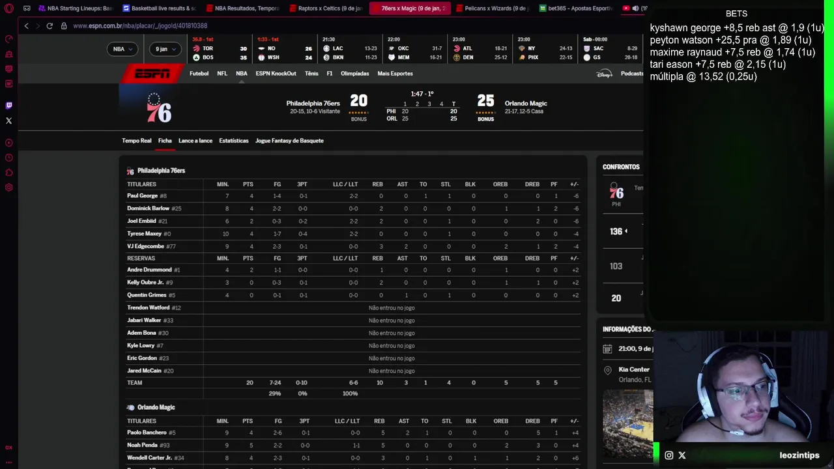Open VJ Edgecombe player link
The image size is (834, 469).
pos(145,246)
